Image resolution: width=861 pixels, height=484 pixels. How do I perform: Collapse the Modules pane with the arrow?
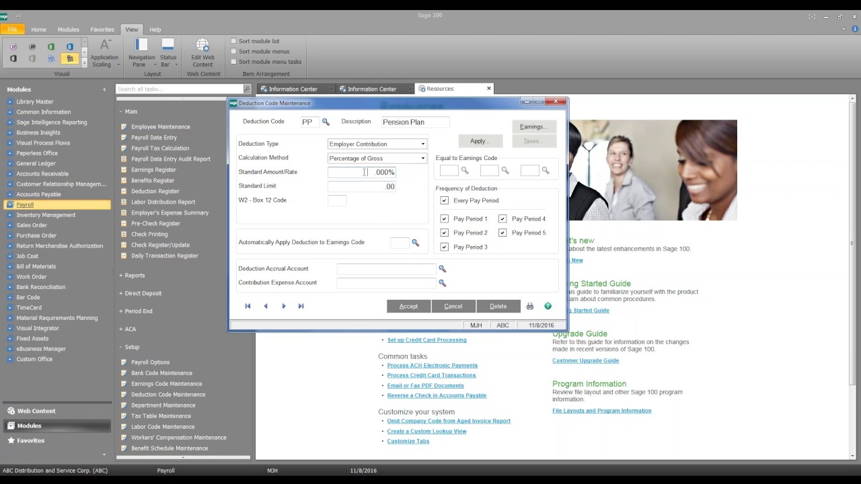(x=104, y=89)
